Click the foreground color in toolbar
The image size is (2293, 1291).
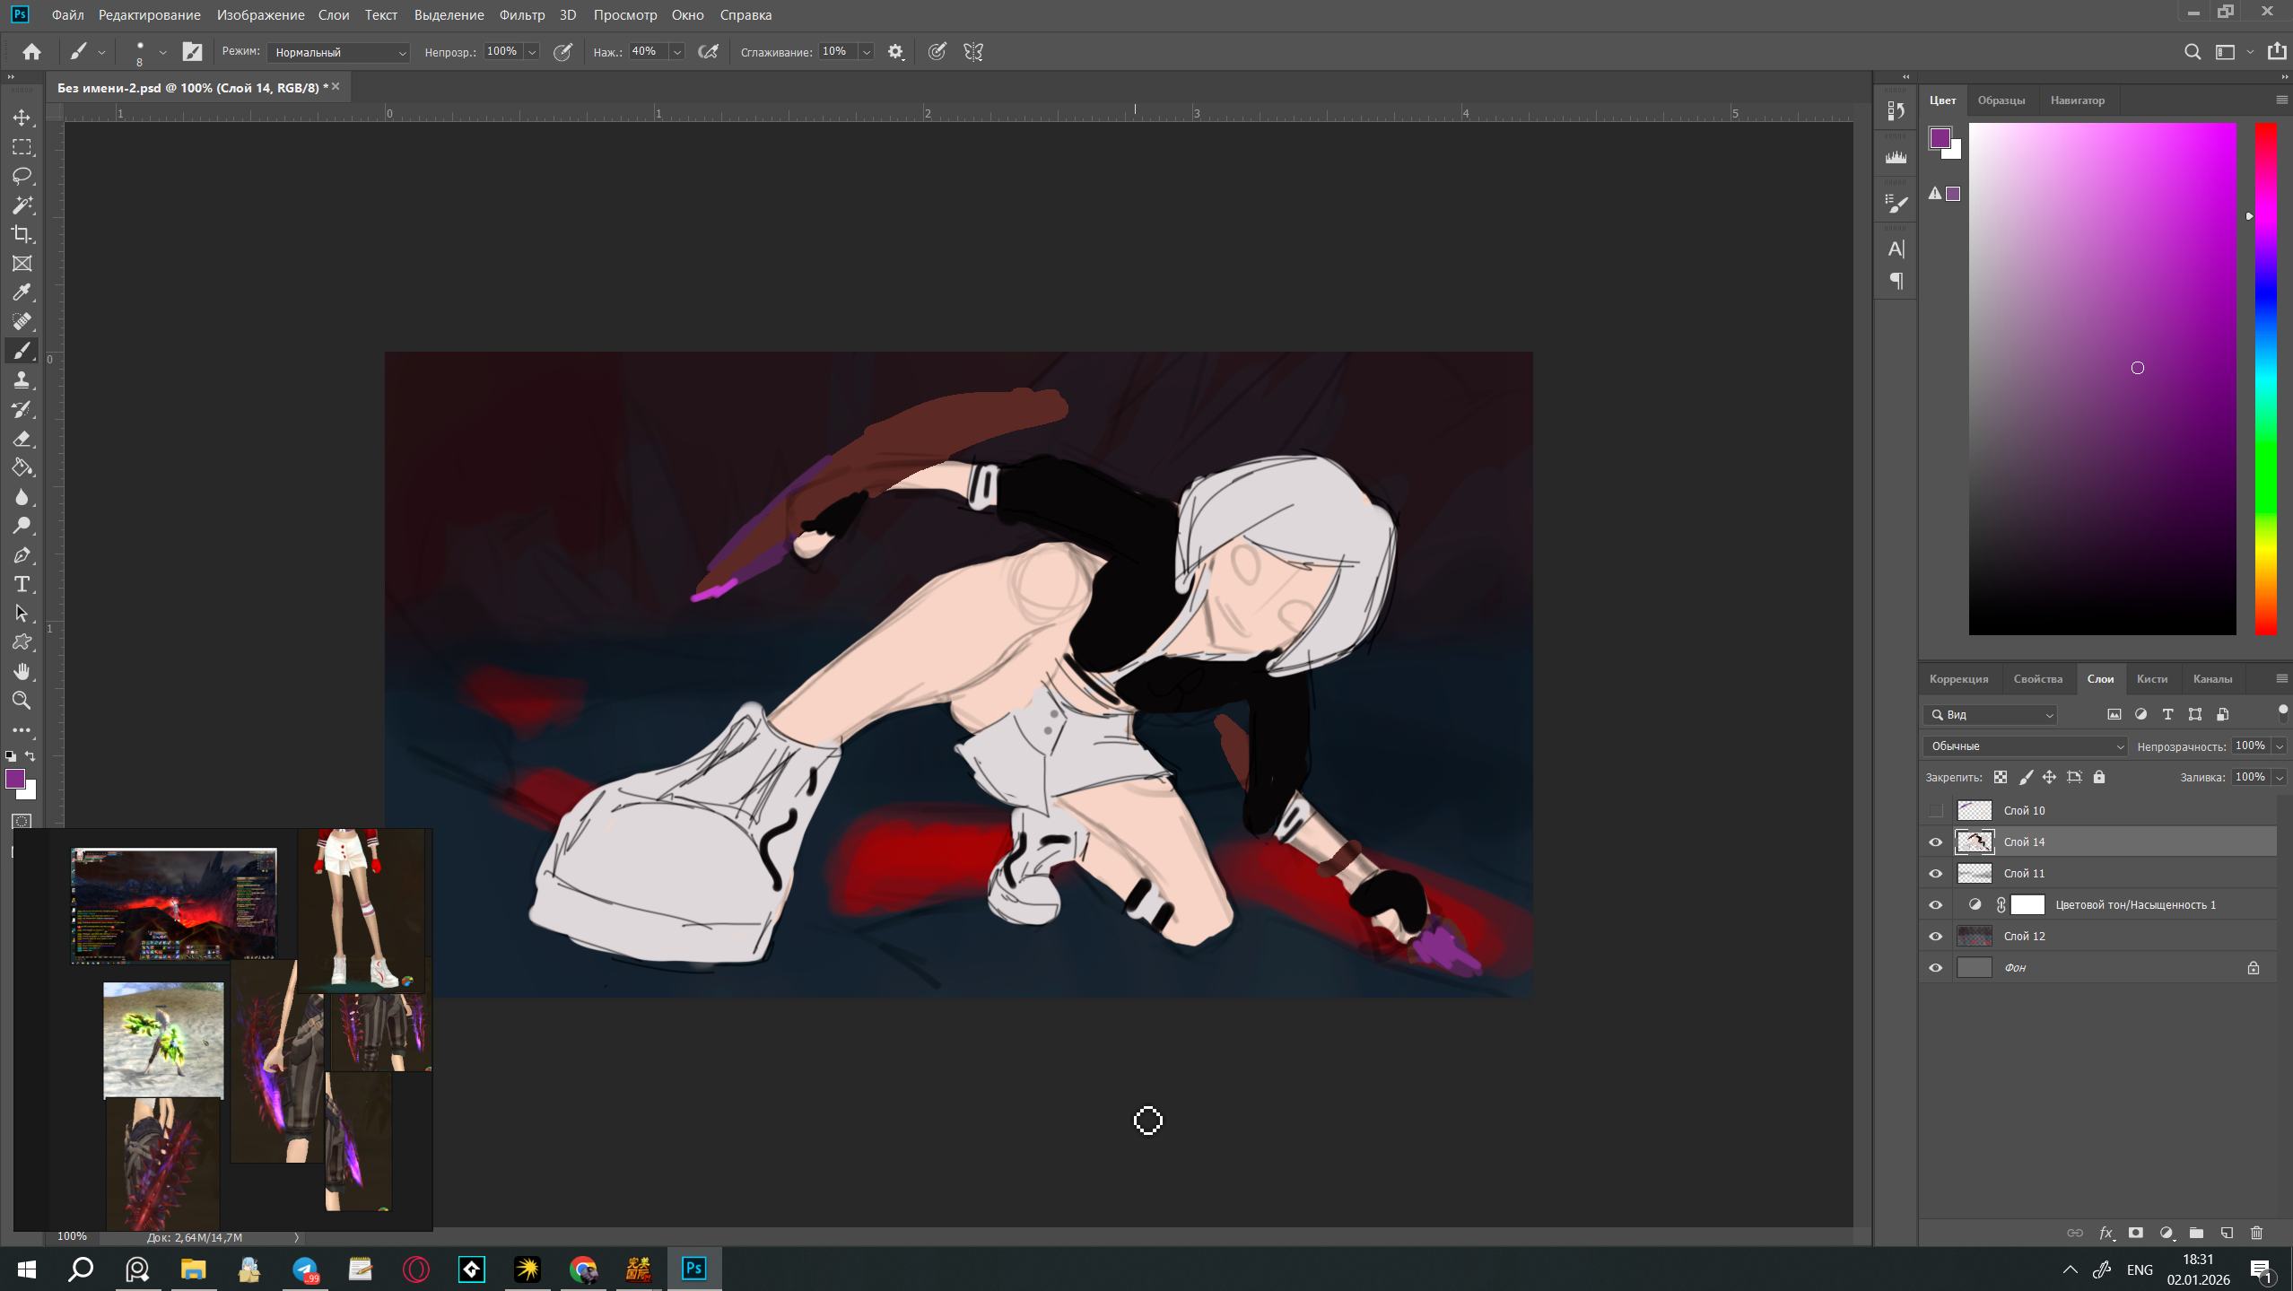(x=15, y=779)
